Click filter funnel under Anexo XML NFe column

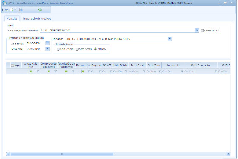click(37, 71)
